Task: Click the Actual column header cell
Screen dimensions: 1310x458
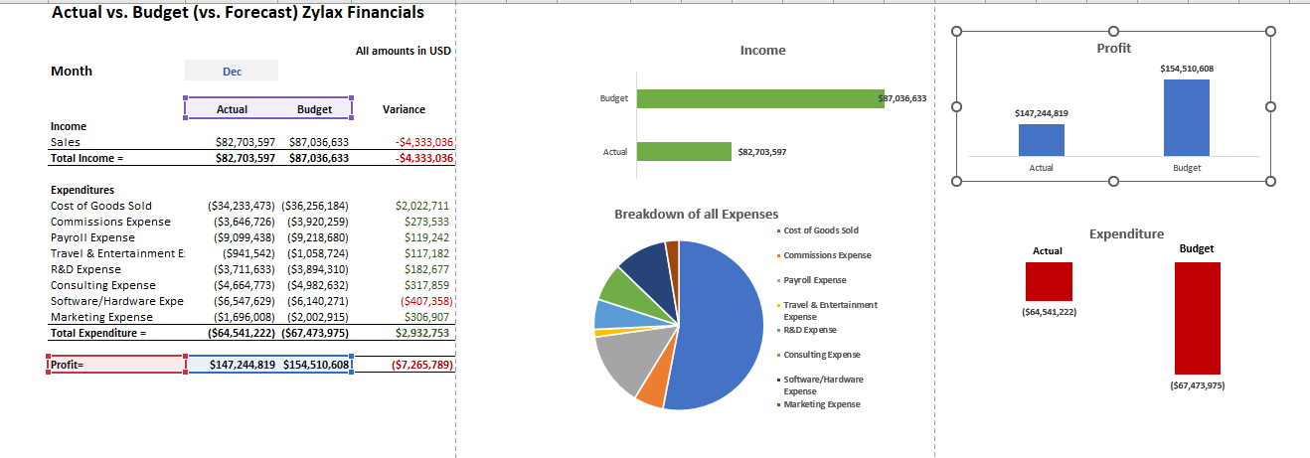Action: (x=232, y=109)
